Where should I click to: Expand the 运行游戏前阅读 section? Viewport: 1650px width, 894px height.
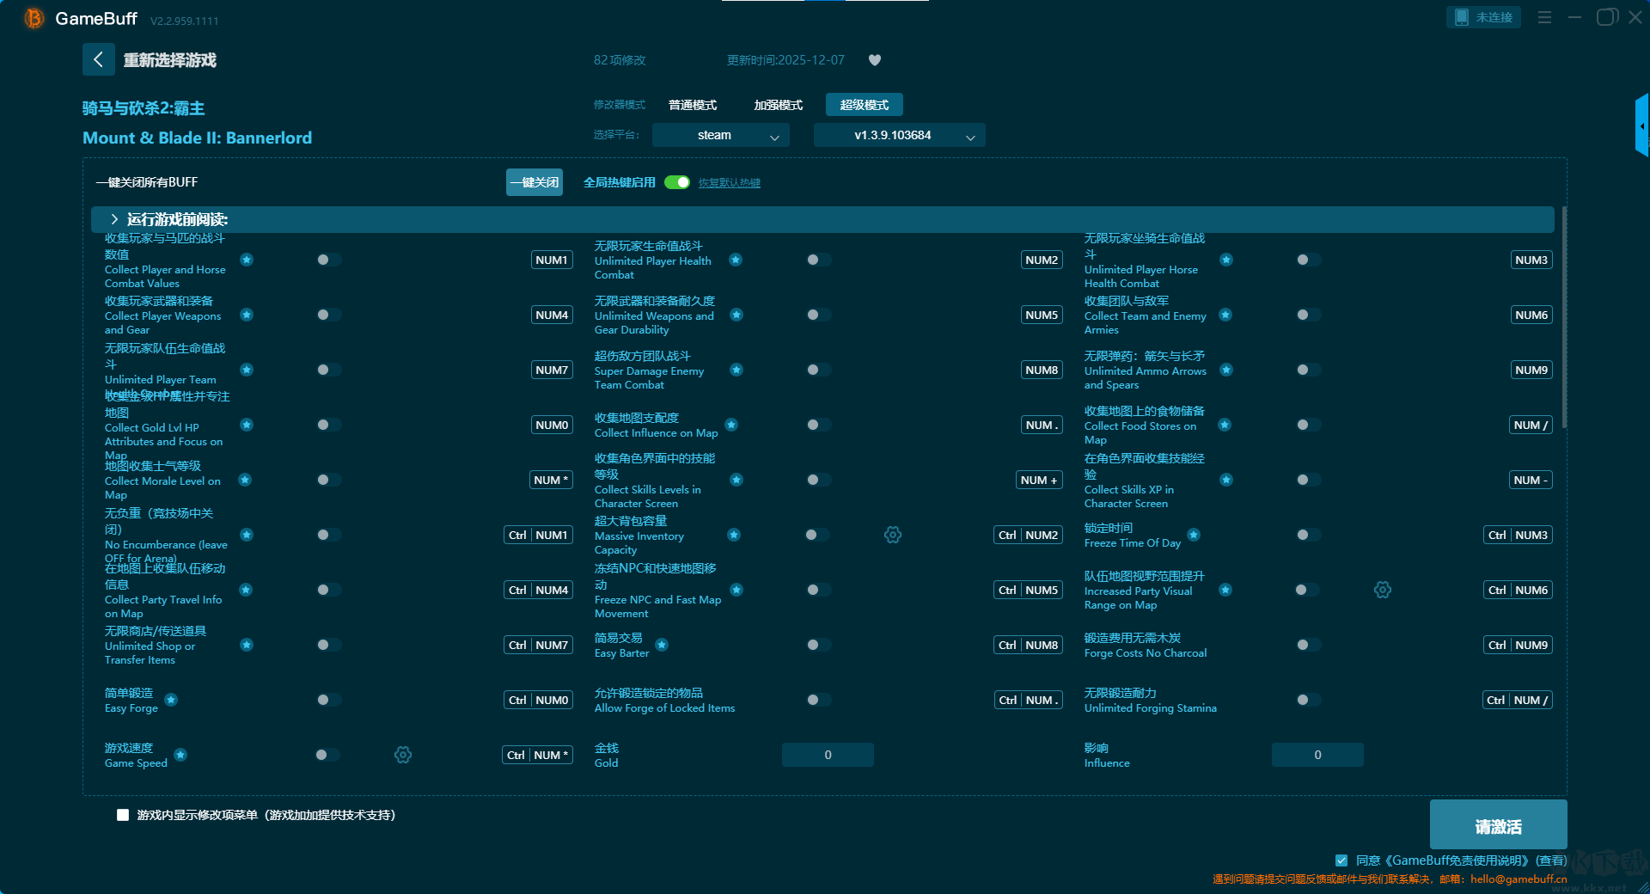click(x=114, y=219)
